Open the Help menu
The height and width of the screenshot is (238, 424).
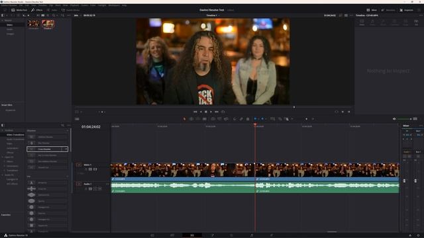[124, 5]
